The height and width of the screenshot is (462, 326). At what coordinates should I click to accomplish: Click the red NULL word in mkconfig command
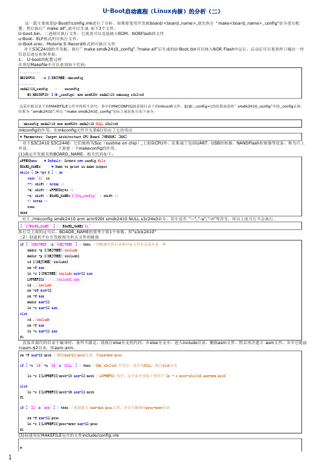pos(100,124)
